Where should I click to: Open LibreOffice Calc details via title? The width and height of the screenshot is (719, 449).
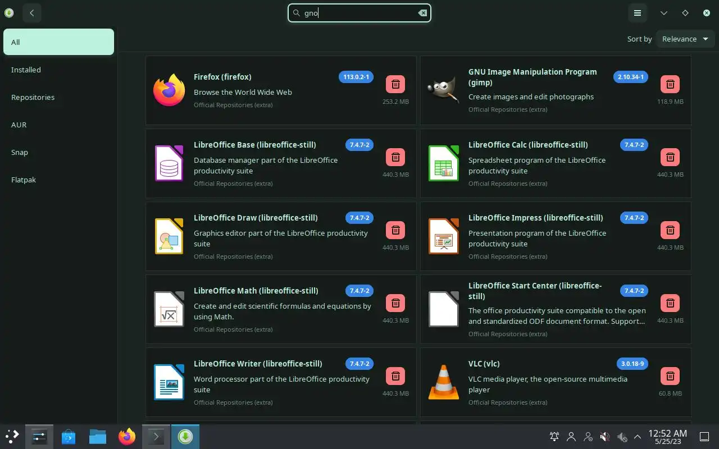click(x=528, y=145)
